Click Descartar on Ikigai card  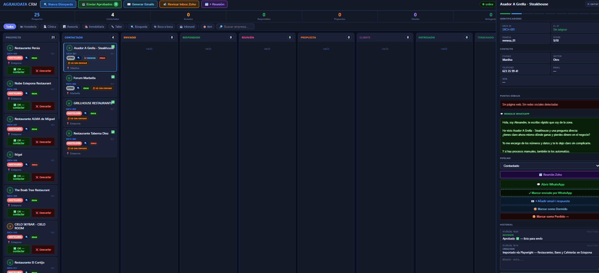pos(43,177)
